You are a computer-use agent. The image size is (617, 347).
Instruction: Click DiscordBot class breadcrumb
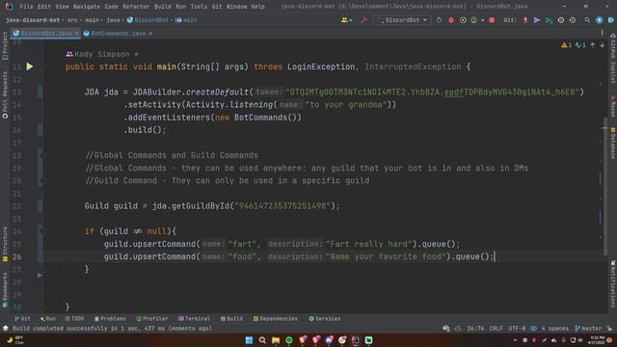point(148,20)
